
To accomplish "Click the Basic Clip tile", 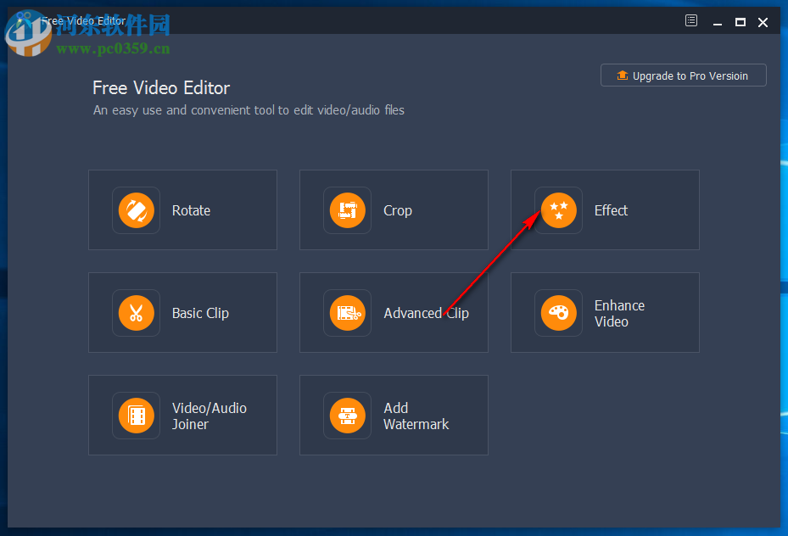I will (x=182, y=313).
